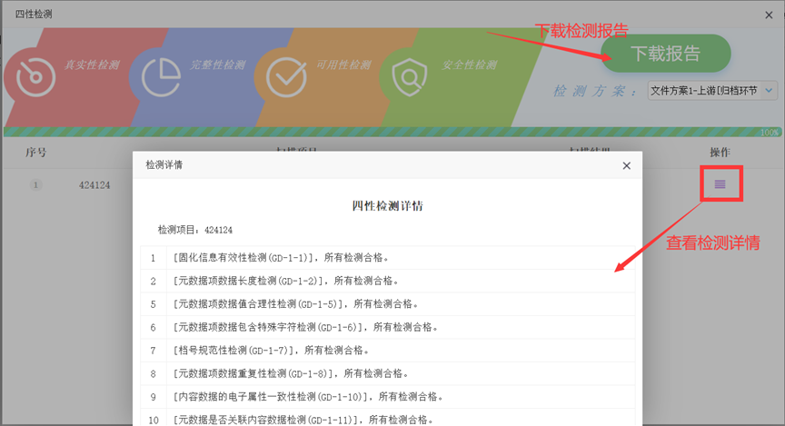
Task: Open the 检测方案 dropdown list
Action: 712,91
